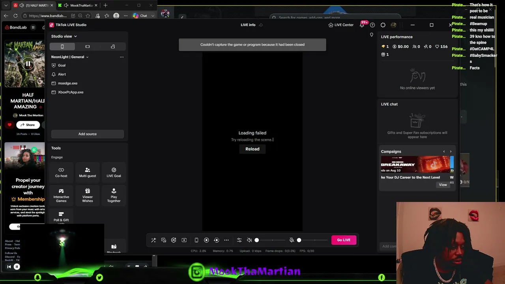This screenshot has width=505, height=284.
Task: Open the browser tab list dropdown arrow
Action: pyautogui.click(x=6, y=6)
